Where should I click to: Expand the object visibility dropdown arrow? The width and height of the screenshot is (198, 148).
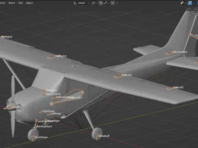click(x=186, y=3)
